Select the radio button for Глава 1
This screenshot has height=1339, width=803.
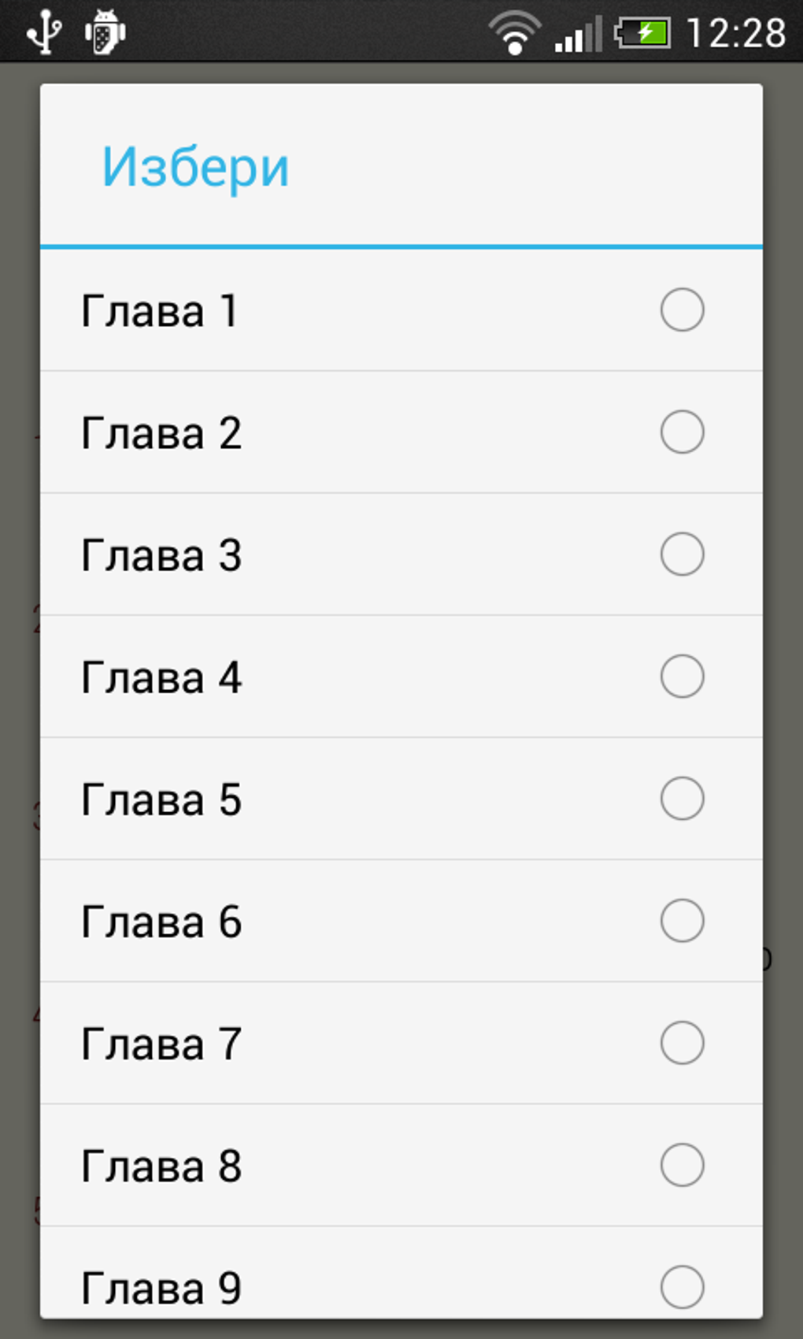[682, 310]
